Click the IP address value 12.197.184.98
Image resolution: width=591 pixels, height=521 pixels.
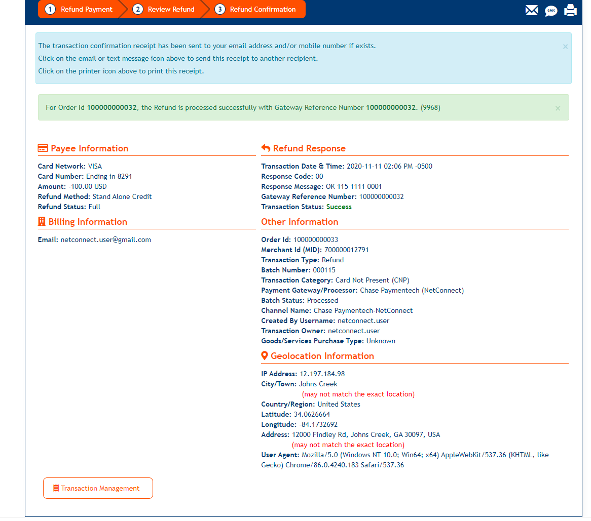pyautogui.click(x=322, y=374)
